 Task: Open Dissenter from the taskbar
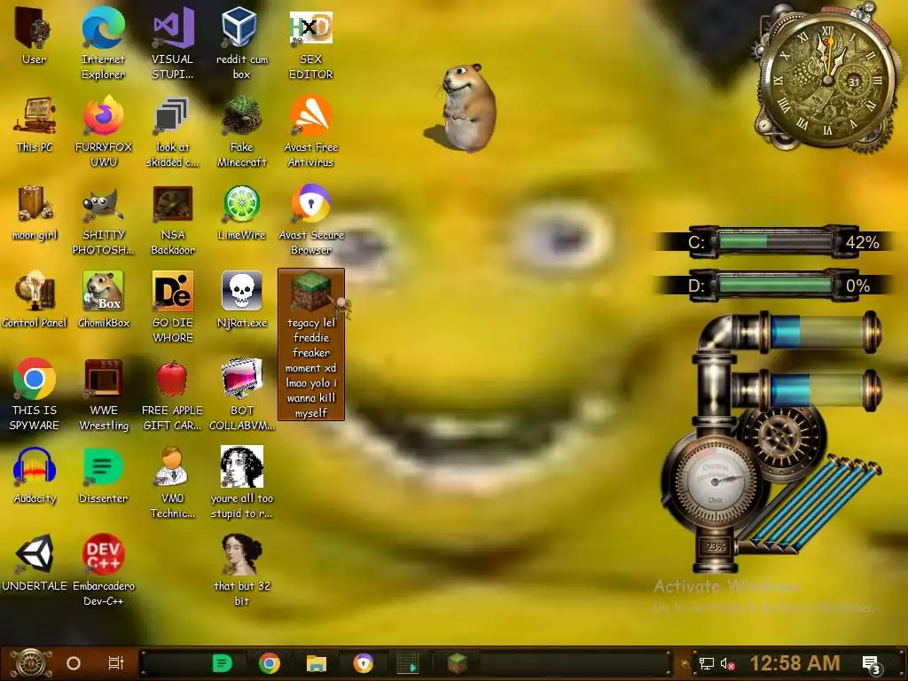222,663
